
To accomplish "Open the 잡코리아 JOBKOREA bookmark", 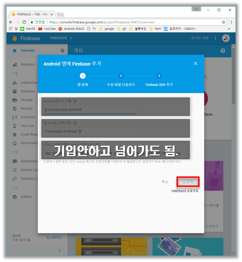I will (x=180, y=29).
